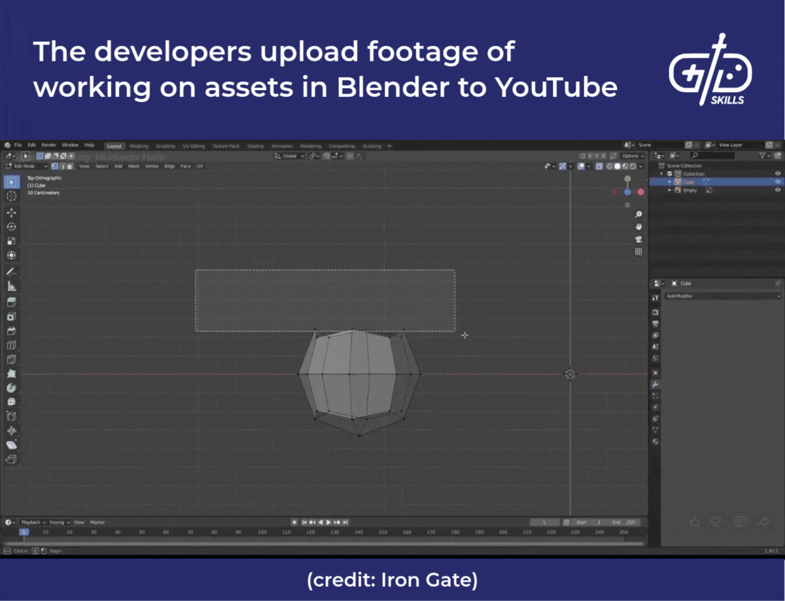
Task: Select the Scale tool
Action: [11, 240]
